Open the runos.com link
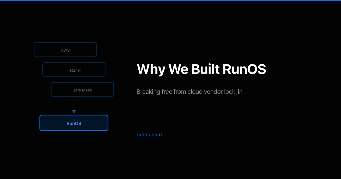 coord(149,135)
